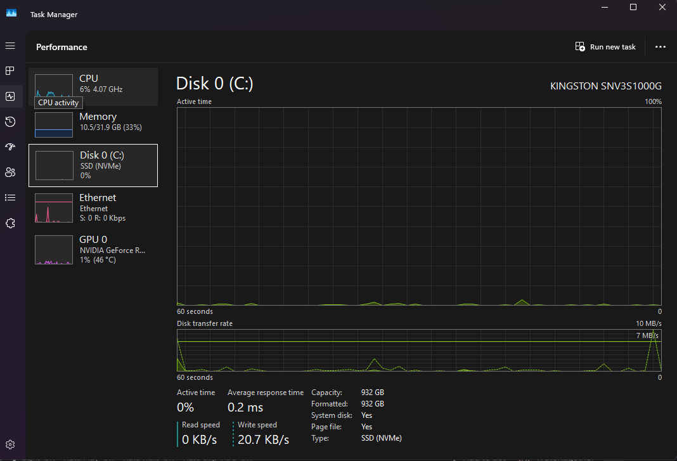The width and height of the screenshot is (677, 461).
Task: Go to the Processes page icon
Action: pos(10,71)
